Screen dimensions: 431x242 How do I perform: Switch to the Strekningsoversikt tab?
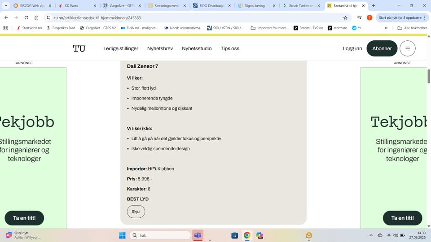click(167, 5)
